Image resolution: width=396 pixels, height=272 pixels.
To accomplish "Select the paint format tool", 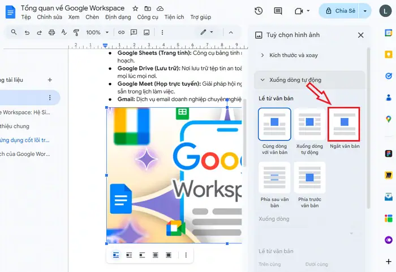I will [x=76, y=32].
